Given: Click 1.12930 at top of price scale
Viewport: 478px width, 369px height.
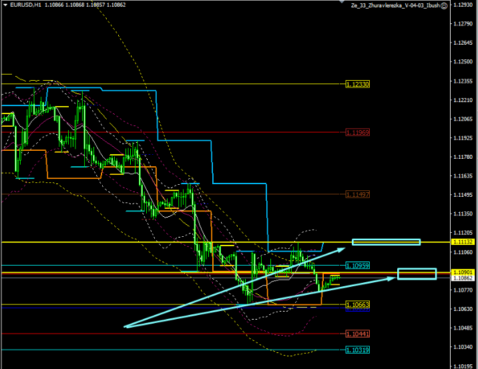Looking at the screenshot, I should tap(462, 5).
